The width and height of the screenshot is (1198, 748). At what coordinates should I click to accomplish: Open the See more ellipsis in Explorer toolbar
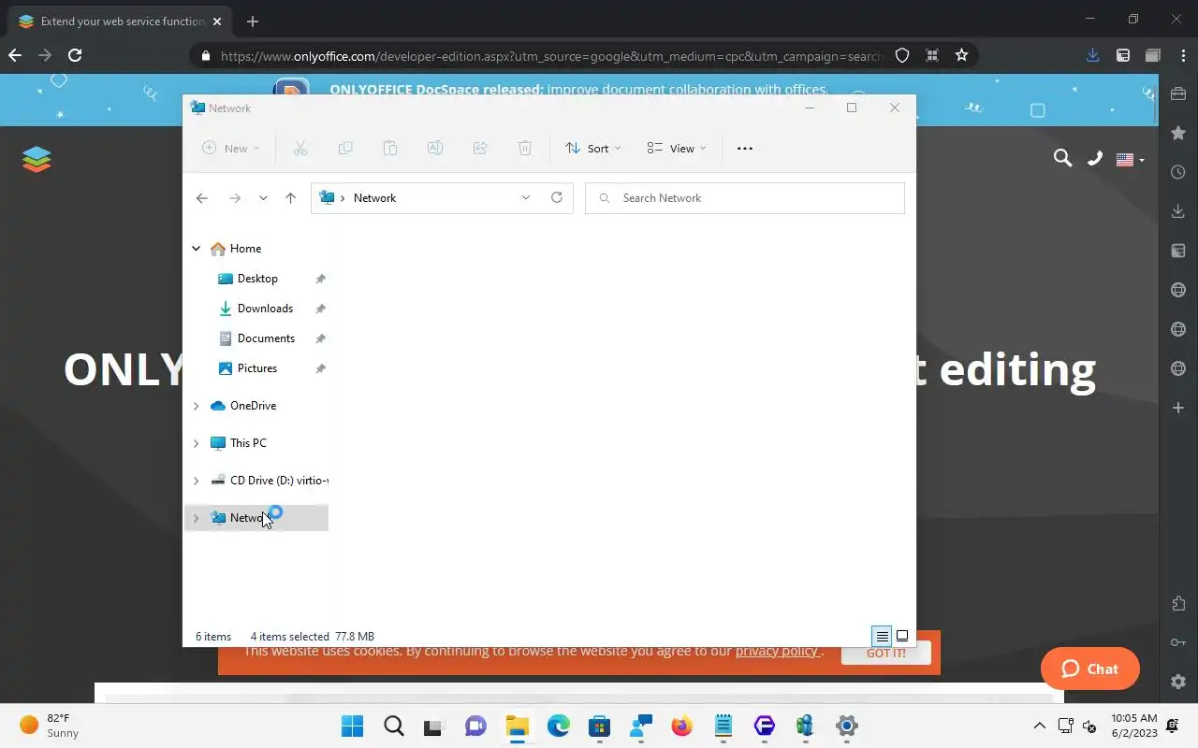745,148
